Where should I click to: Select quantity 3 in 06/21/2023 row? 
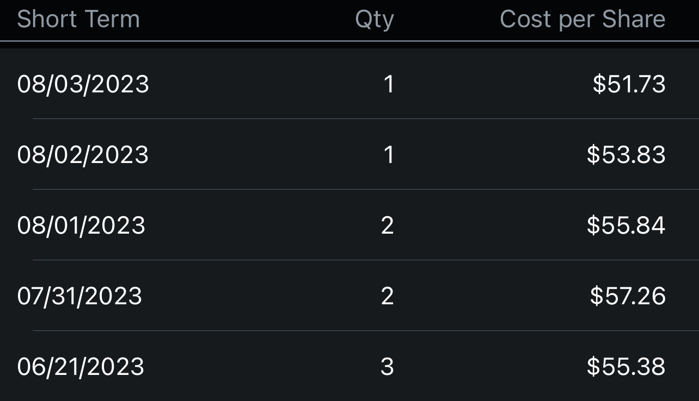coord(388,367)
